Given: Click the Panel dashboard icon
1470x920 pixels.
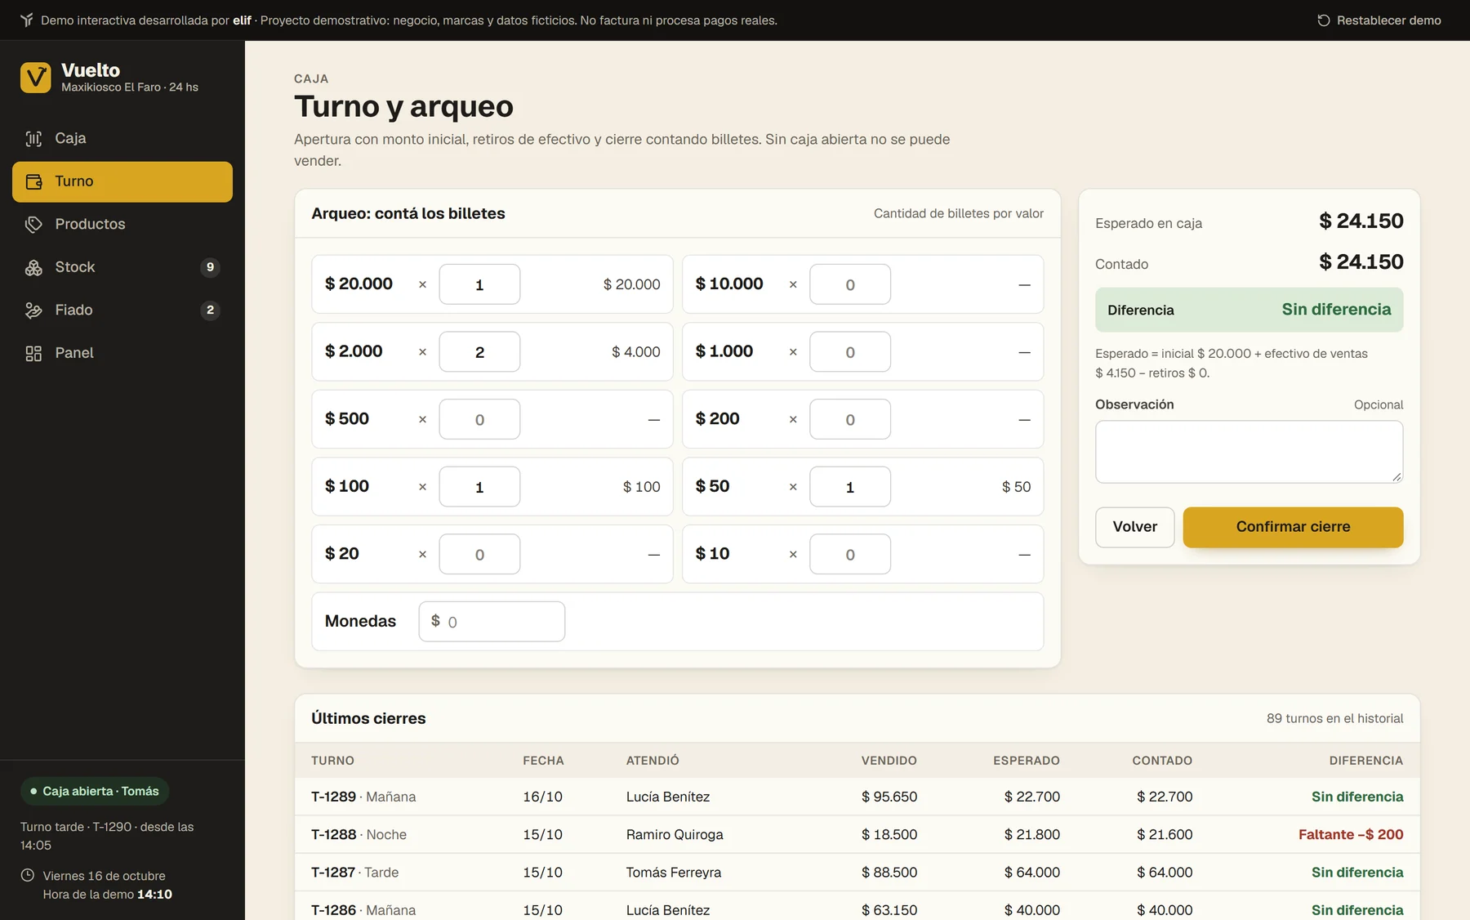Looking at the screenshot, I should point(33,353).
